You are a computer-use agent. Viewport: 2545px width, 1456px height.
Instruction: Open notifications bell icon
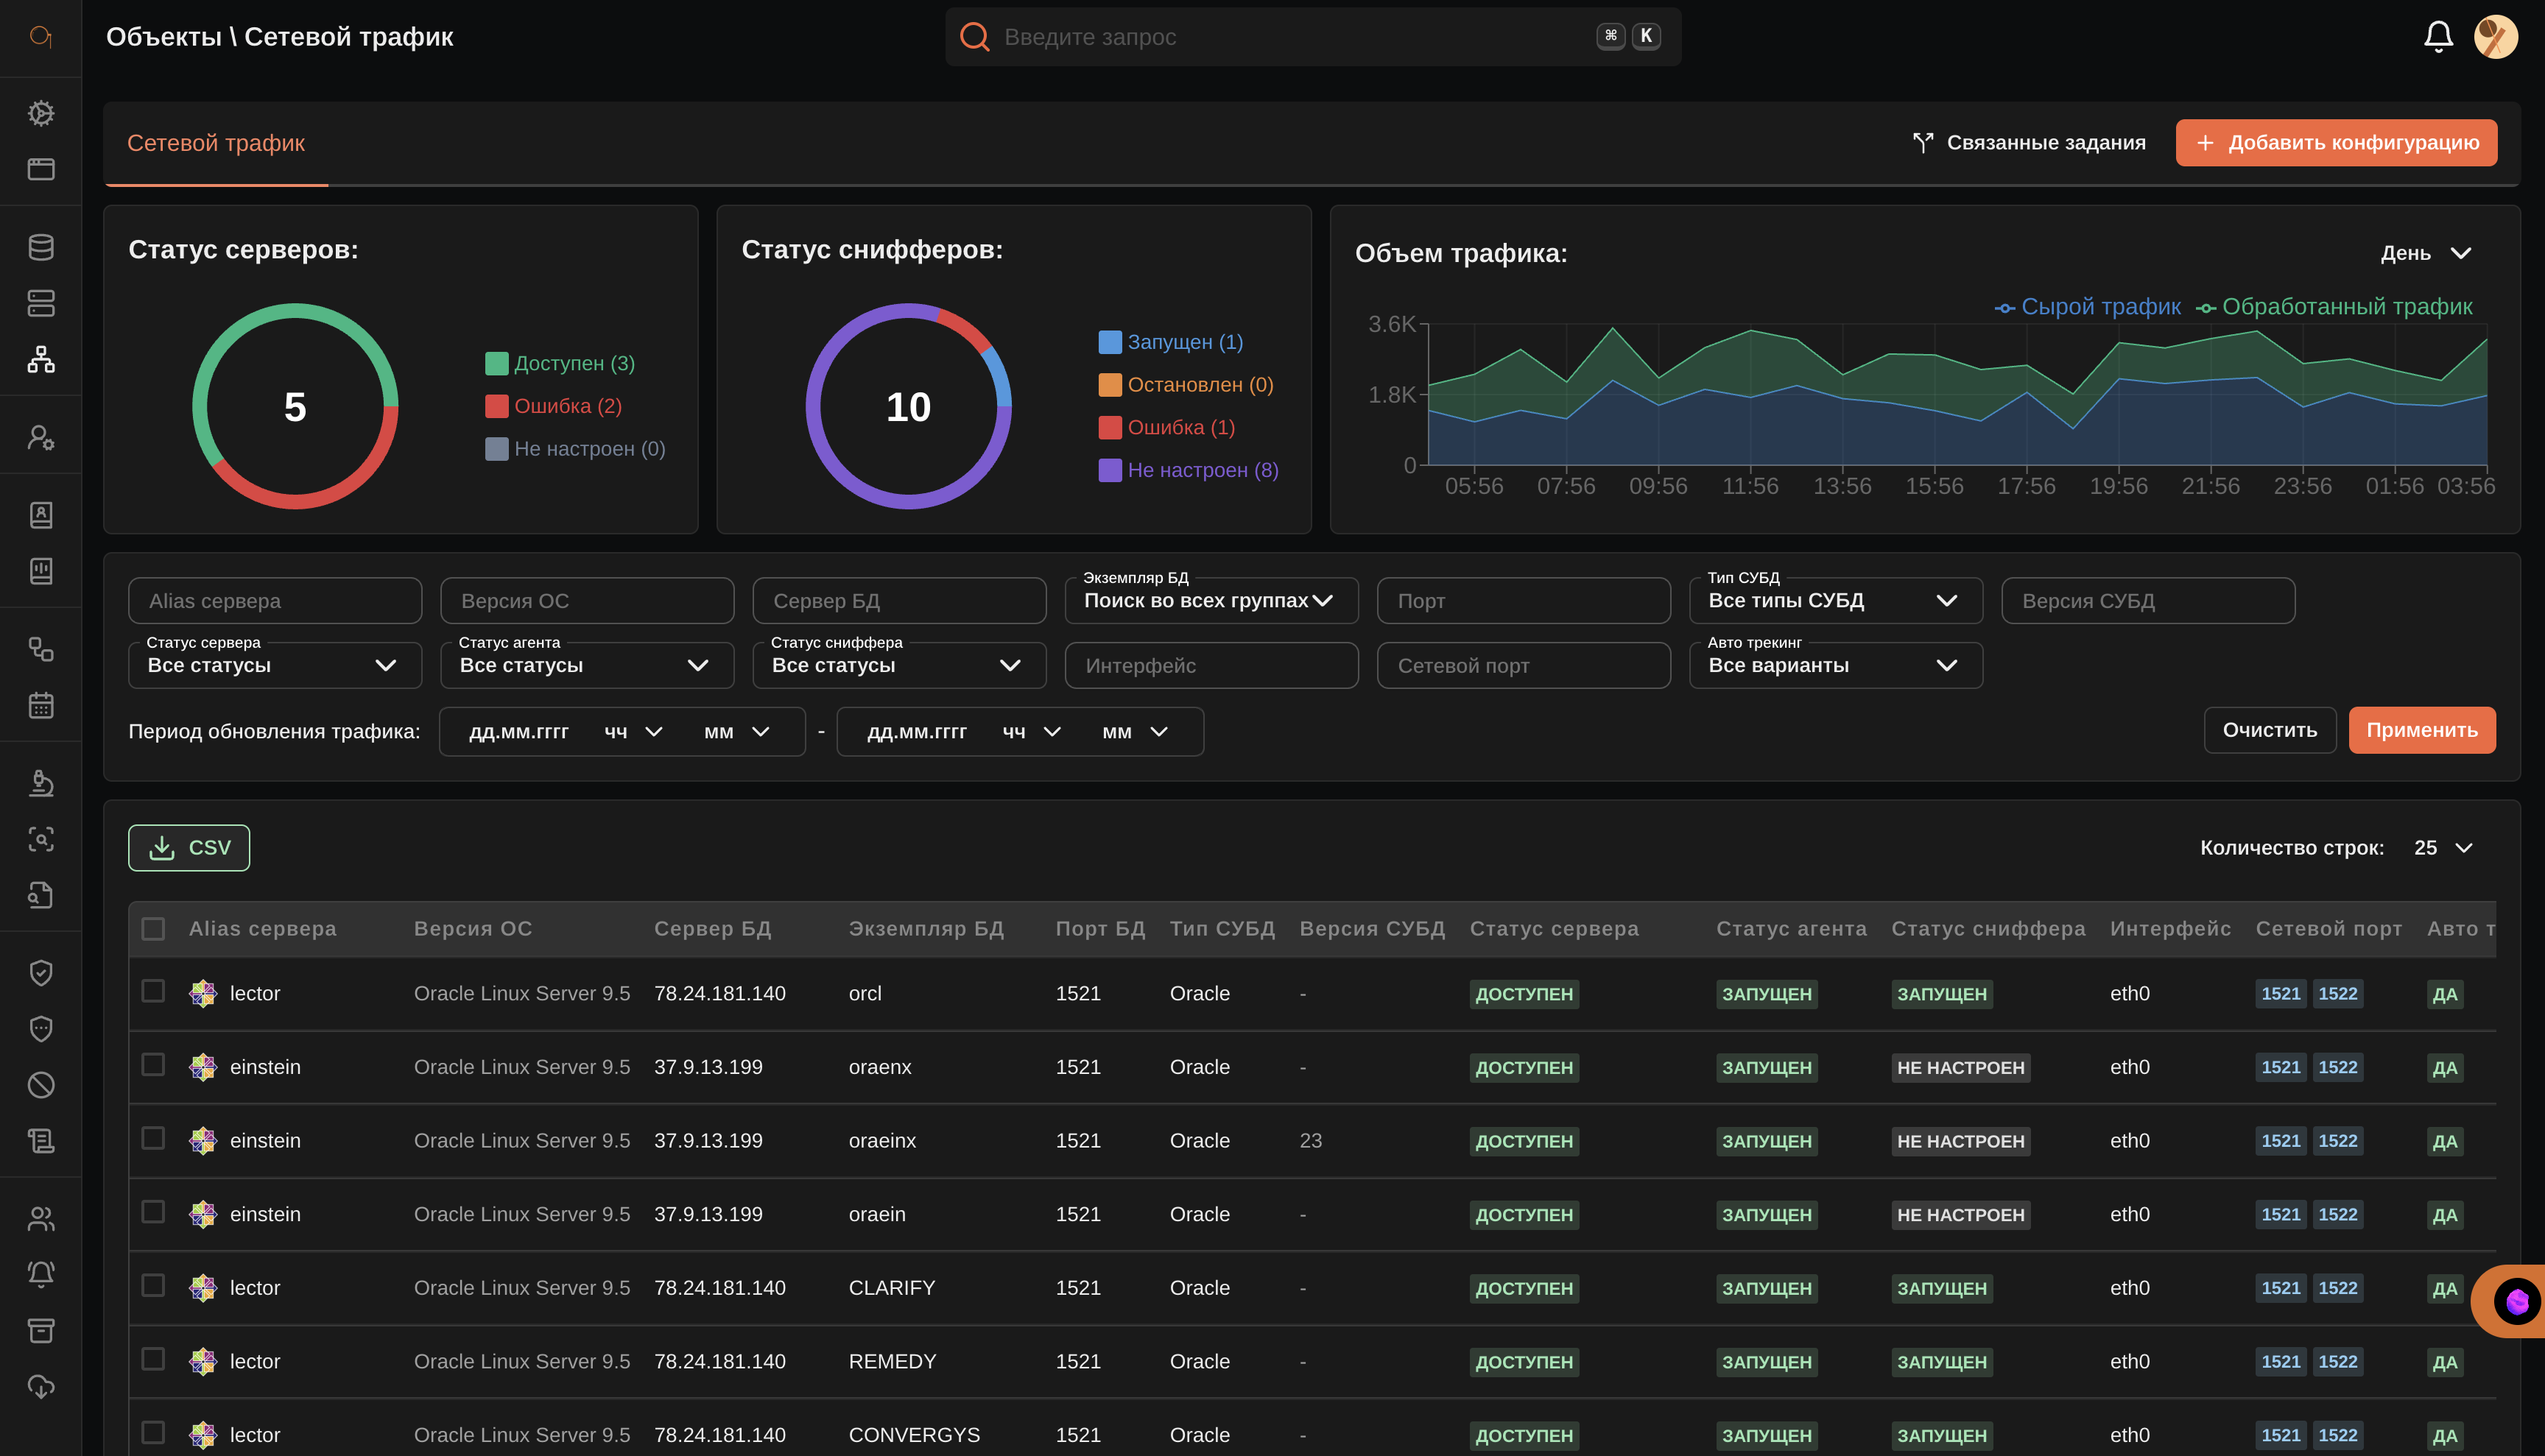[2437, 37]
